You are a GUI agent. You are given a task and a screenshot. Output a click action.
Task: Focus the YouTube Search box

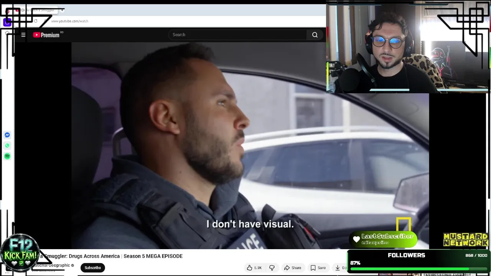(x=237, y=35)
